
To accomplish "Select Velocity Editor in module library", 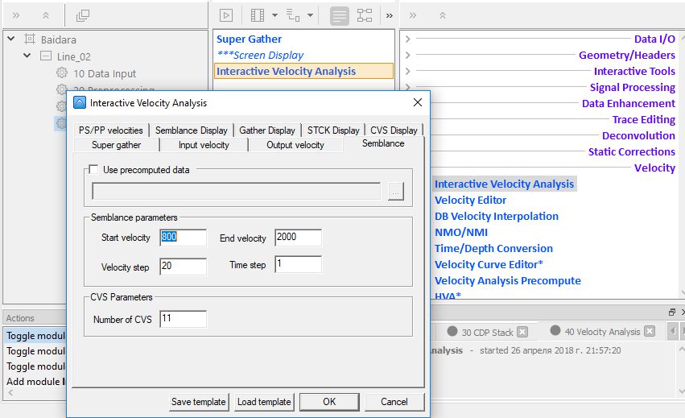I will tap(470, 201).
